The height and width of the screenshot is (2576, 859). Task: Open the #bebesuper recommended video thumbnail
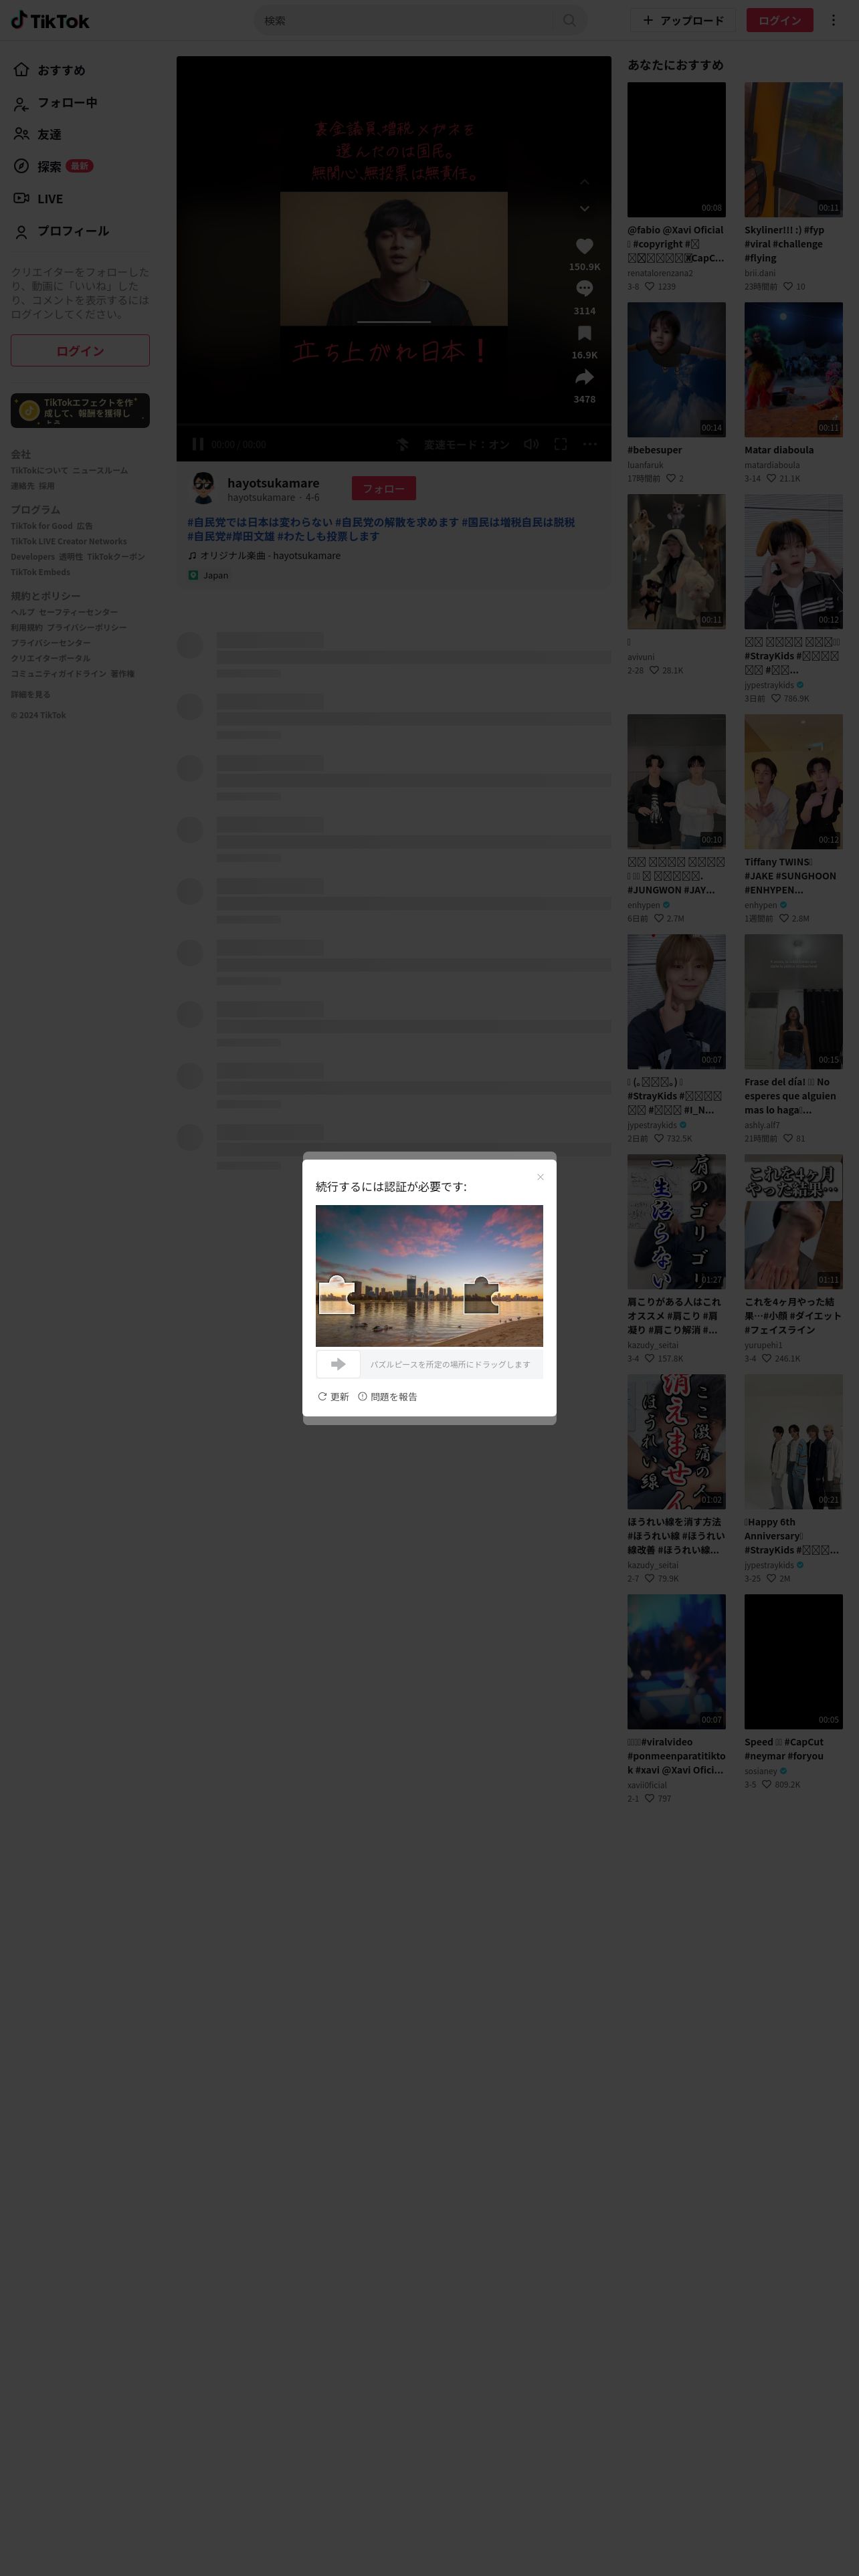676,369
